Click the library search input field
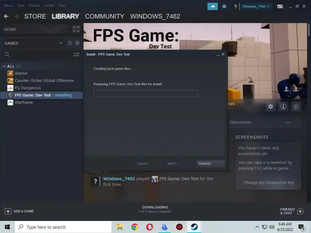 coord(41,55)
